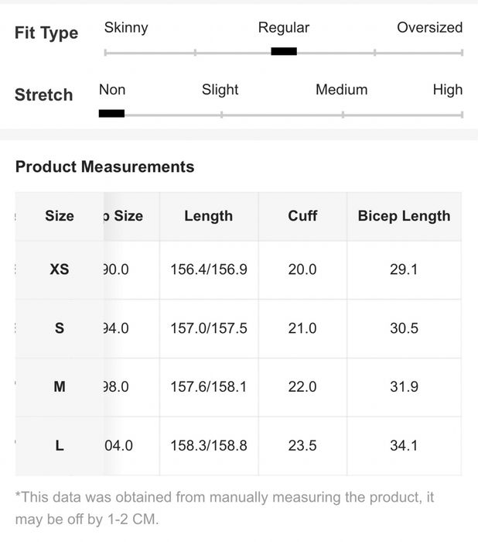Select the M size row label

tap(60, 386)
